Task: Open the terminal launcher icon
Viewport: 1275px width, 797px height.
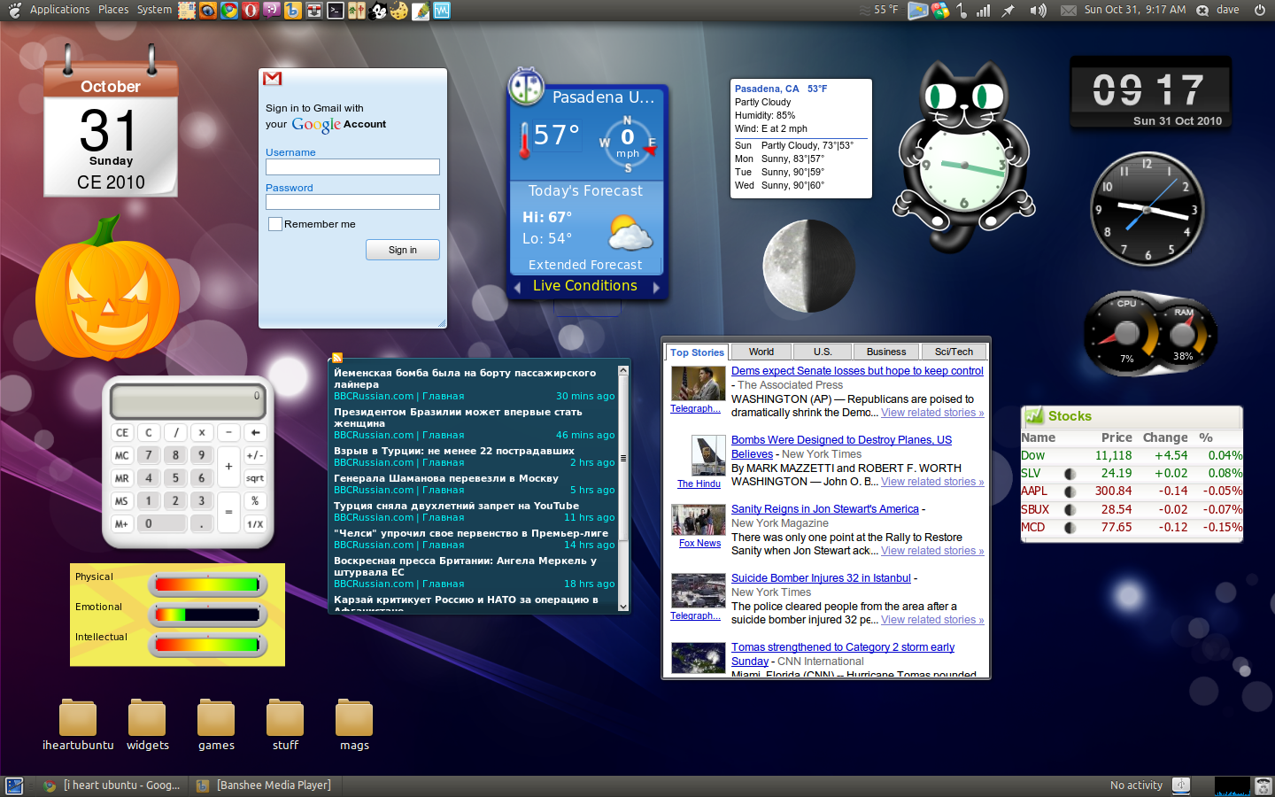Action: point(336,11)
